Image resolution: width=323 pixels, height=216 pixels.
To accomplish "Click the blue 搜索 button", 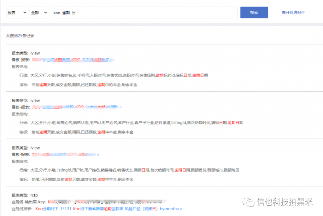I will coord(254,13).
